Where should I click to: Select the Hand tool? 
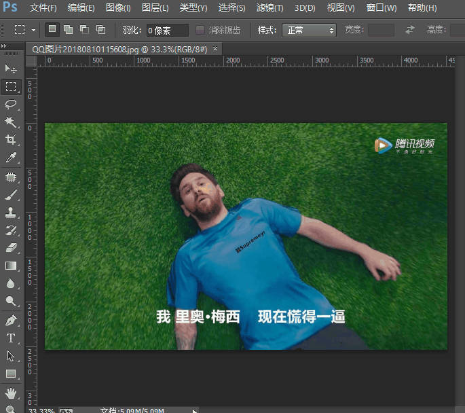pyautogui.click(x=11, y=393)
